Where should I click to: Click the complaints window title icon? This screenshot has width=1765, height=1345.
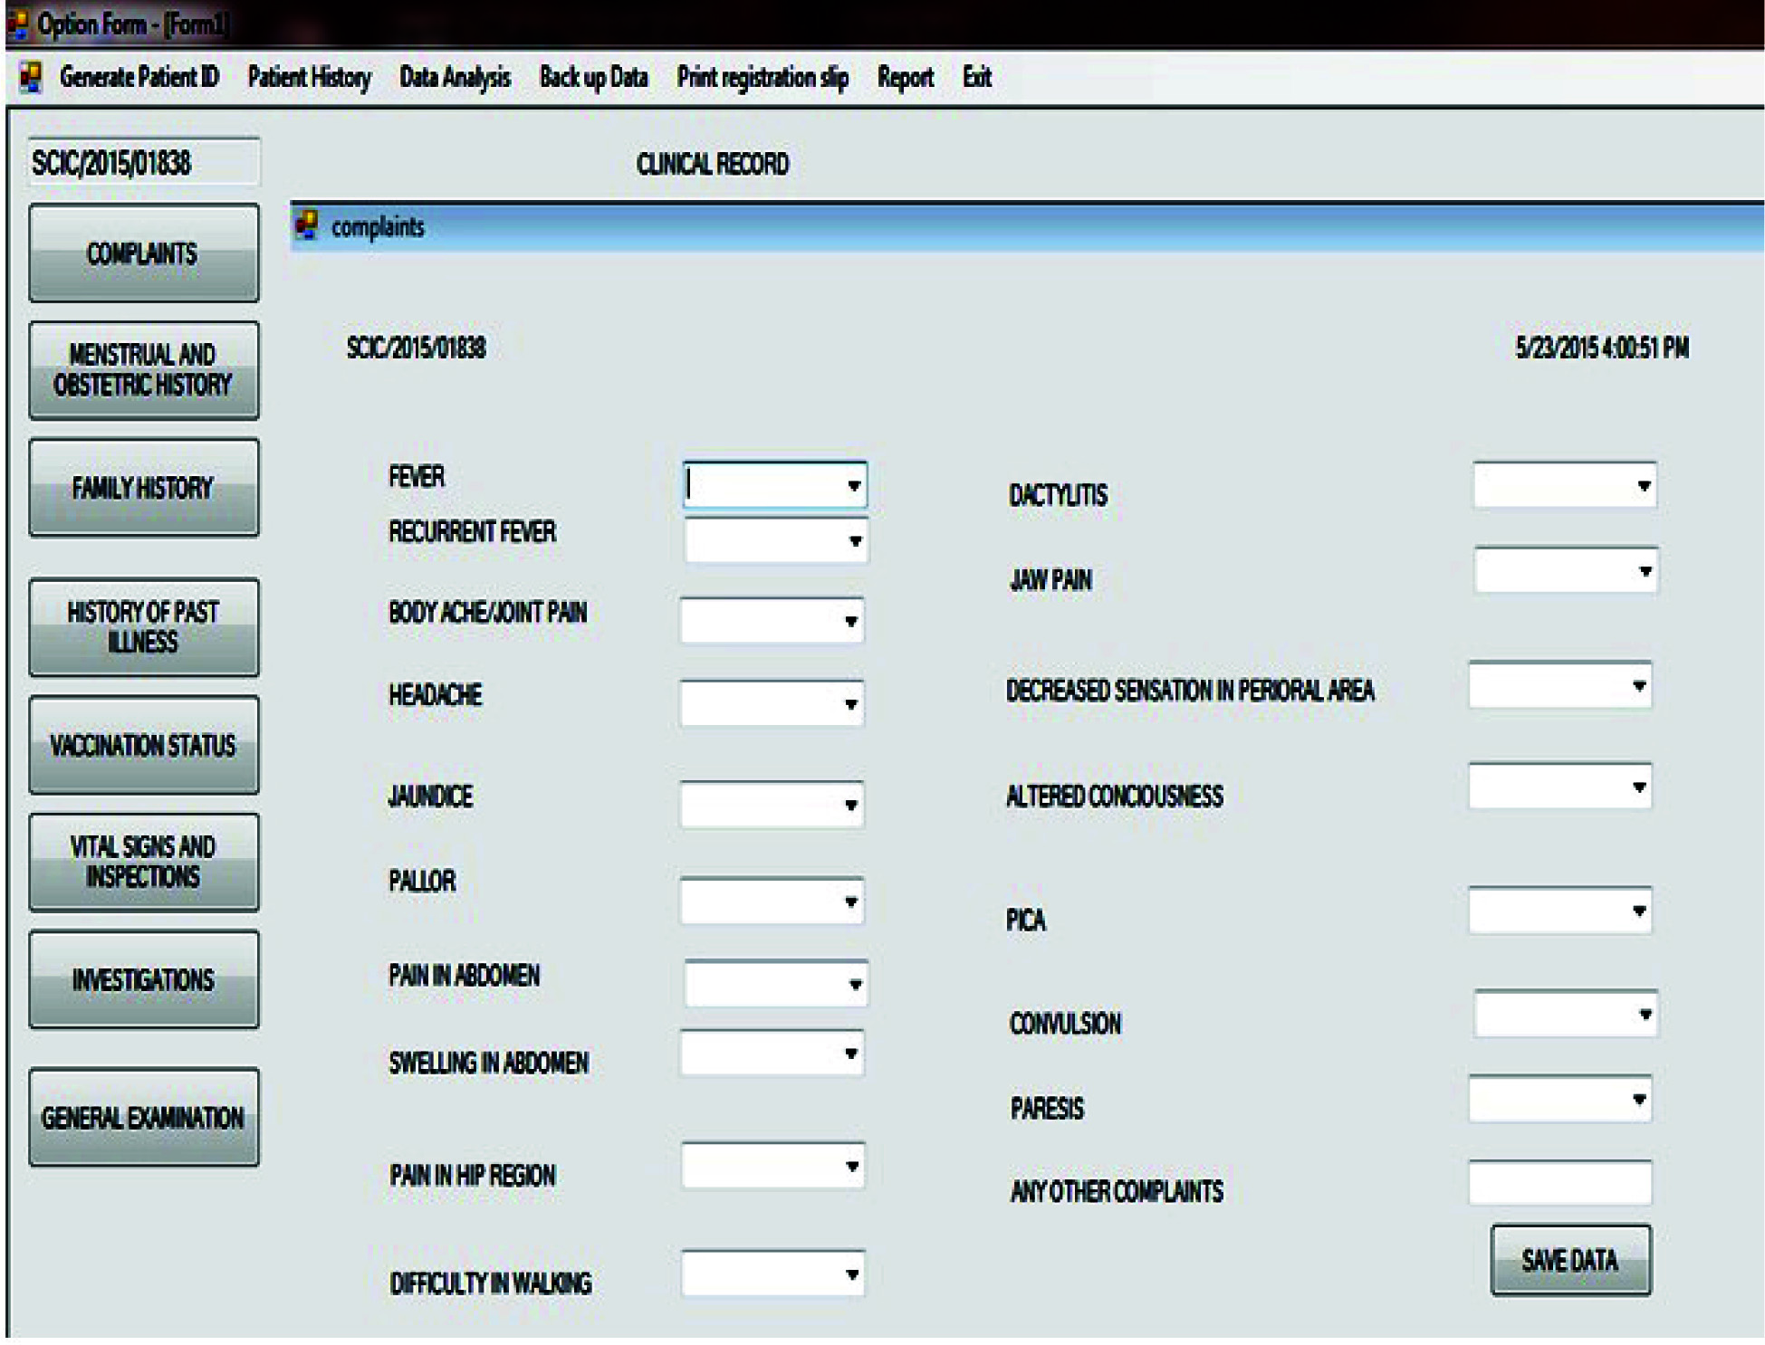(x=307, y=224)
